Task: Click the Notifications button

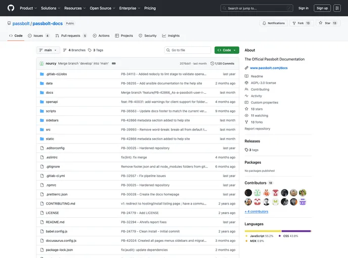Action: pos(274,23)
